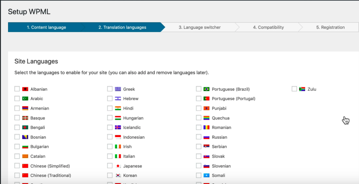Click the Korean flag icon
This screenshot has width=359, height=184.
click(118, 175)
